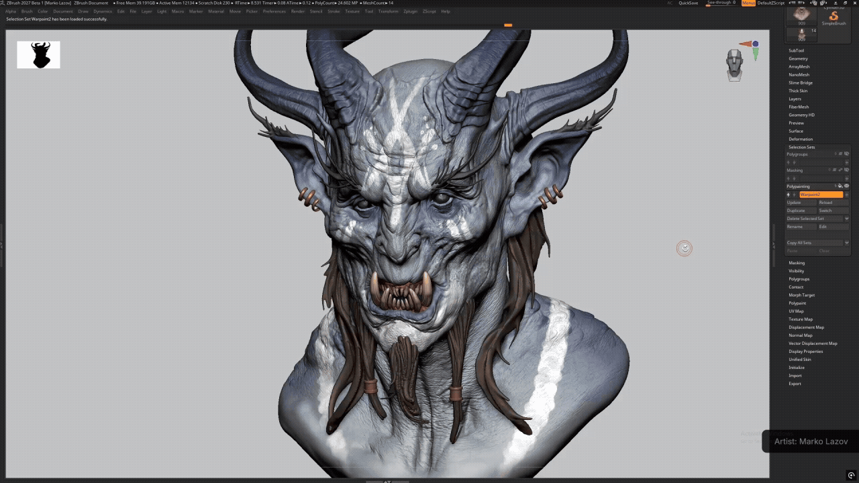Click the Edit button next to Rename

pyautogui.click(x=833, y=227)
